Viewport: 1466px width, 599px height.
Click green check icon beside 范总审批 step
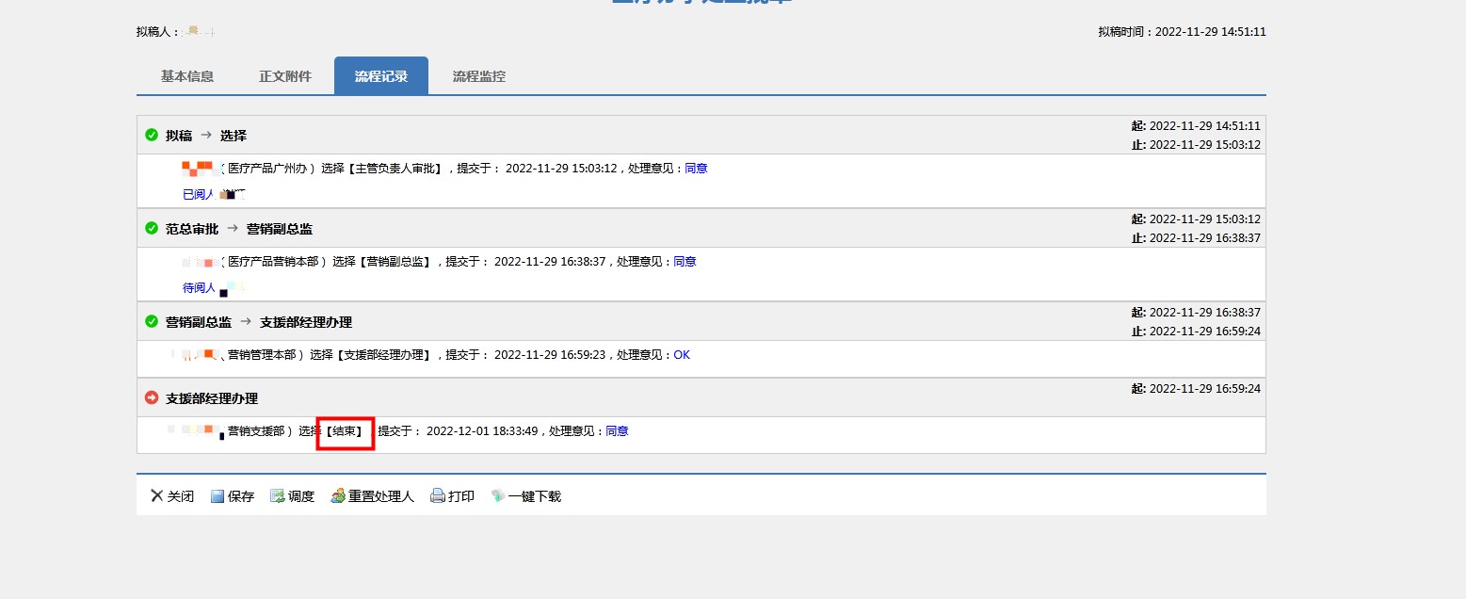152,228
